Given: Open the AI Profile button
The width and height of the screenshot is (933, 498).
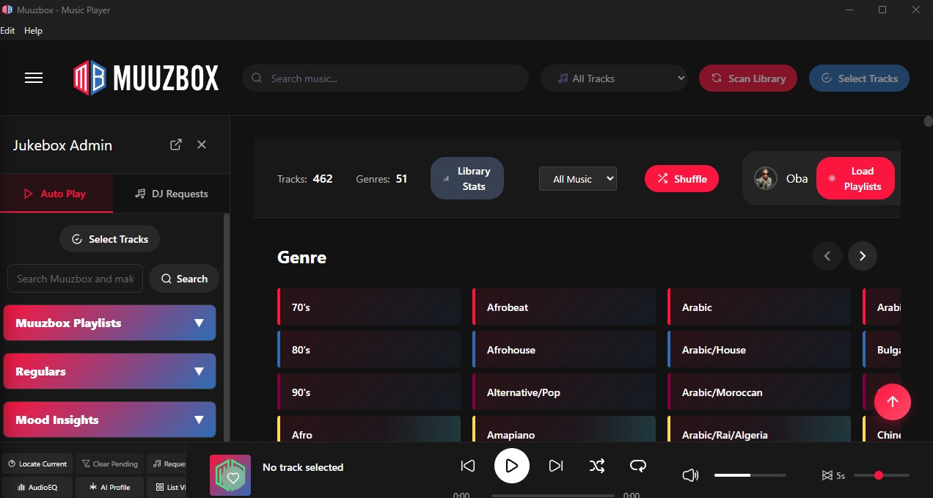Looking at the screenshot, I should tap(109, 487).
